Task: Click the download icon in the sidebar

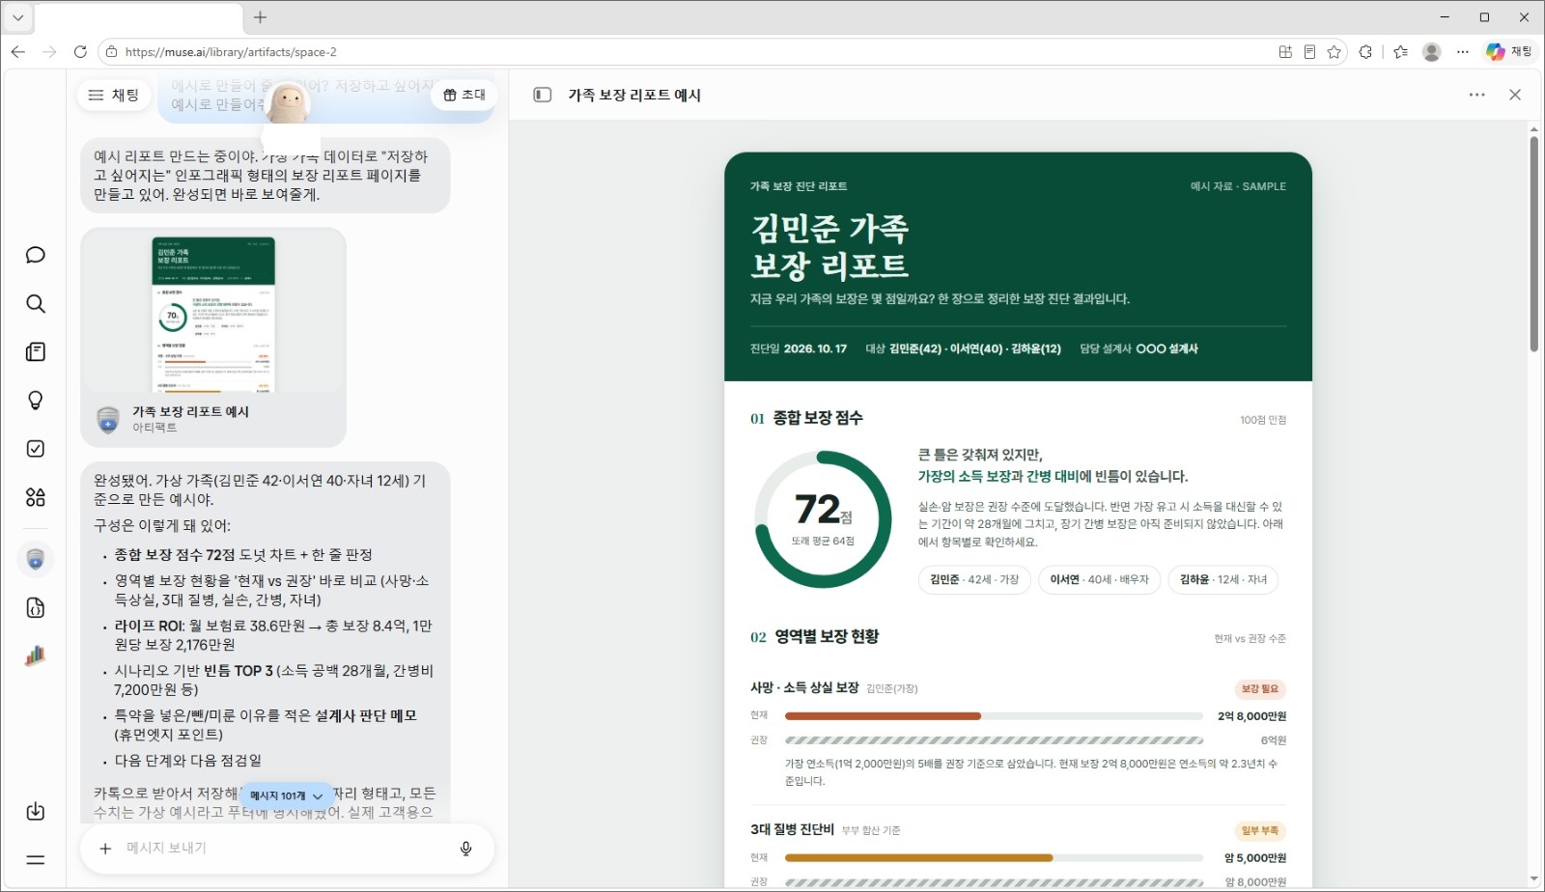Action: [36, 811]
